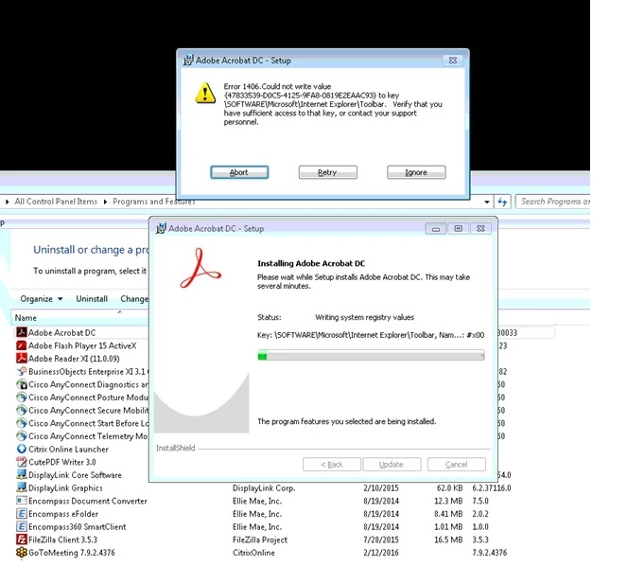Click 'Uninstall or change a program' heading
Screen dimensions: 627x584
[91, 250]
